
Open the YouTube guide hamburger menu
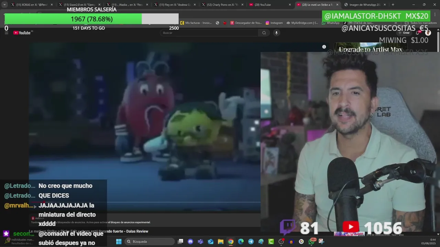point(6,33)
